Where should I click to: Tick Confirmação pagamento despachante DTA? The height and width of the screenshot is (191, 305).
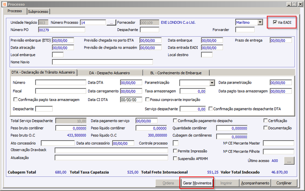(x=210, y=108)
